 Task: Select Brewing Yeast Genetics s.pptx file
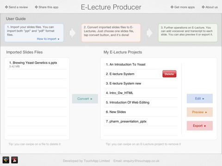tap(37, 64)
